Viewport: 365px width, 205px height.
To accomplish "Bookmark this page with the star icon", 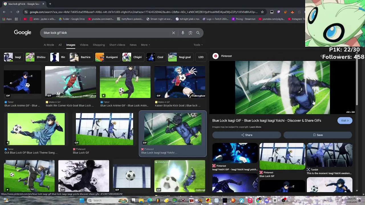I will [x=262, y=12].
